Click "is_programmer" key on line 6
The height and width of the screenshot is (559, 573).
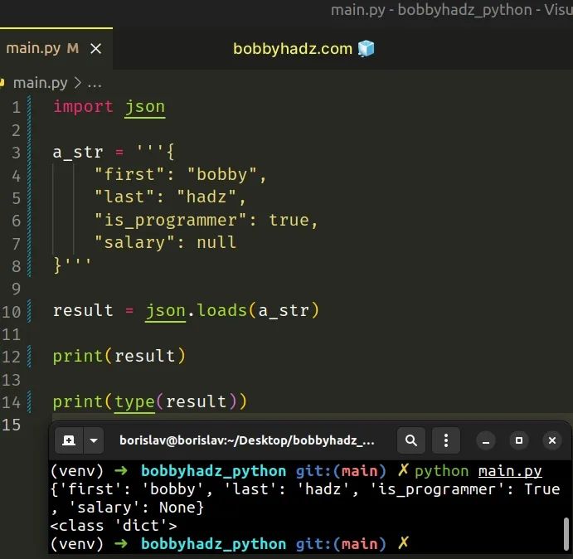pyautogui.click(x=171, y=221)
